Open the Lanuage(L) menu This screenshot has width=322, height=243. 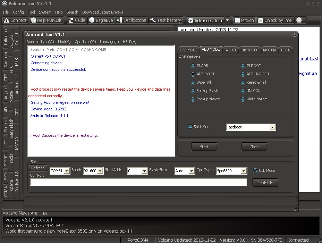(109, 42)
